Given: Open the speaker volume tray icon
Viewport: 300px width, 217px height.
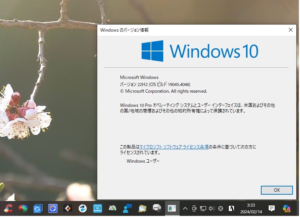Looking at the screenshot, I should 212,209.
